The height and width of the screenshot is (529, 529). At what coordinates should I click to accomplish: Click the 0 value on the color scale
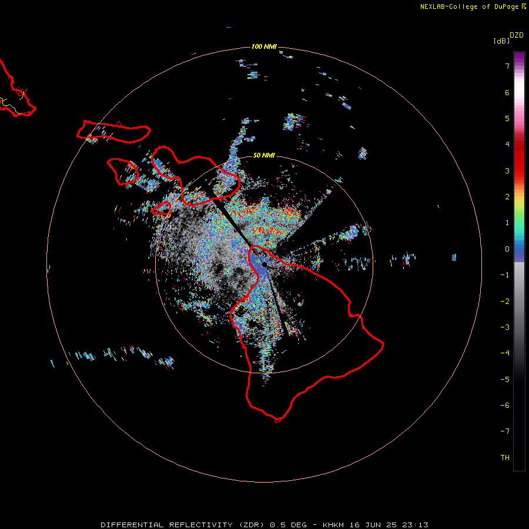point(507,249)
